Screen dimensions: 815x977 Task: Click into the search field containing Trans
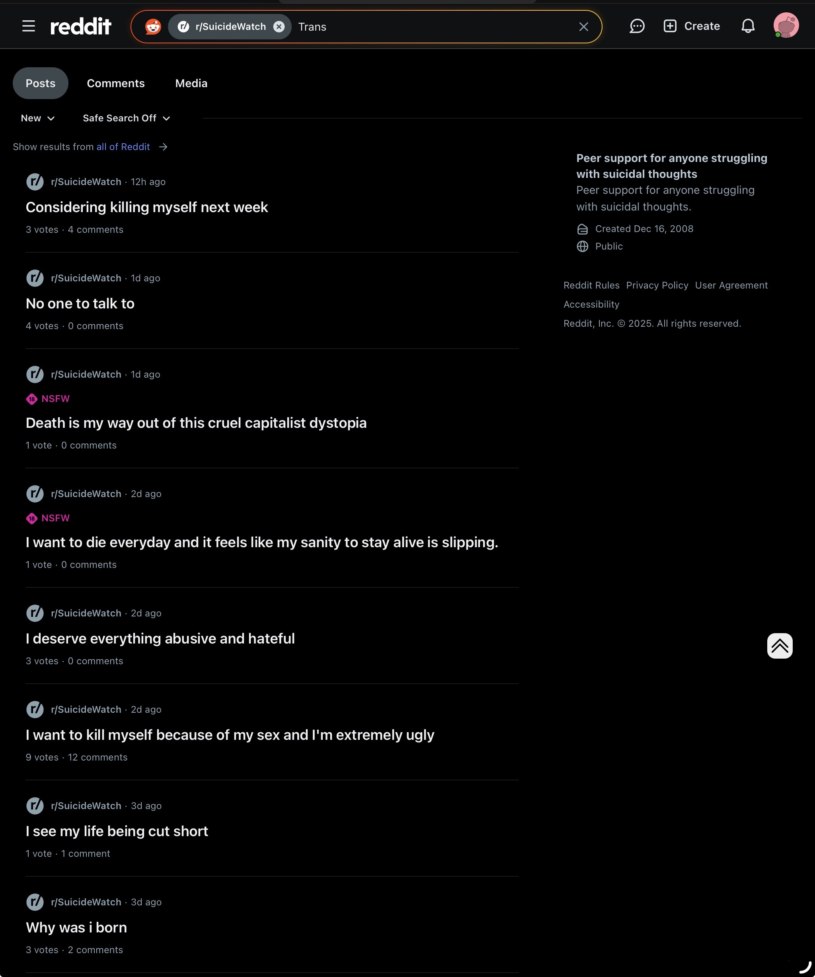coord(433,27)
